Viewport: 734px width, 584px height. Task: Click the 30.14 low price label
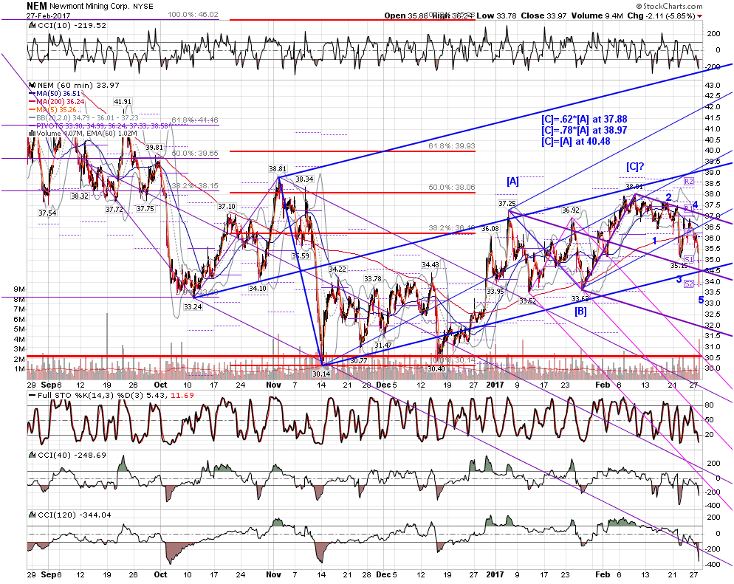click(321, 374)
